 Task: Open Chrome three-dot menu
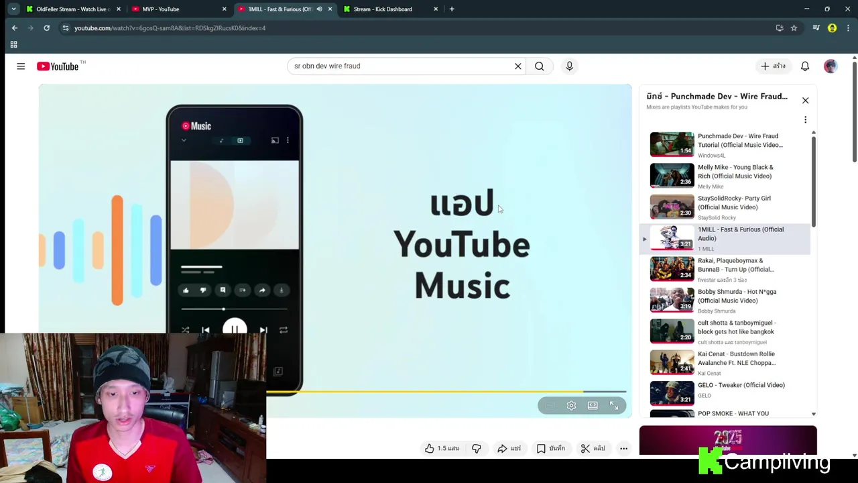pos(848,28)
